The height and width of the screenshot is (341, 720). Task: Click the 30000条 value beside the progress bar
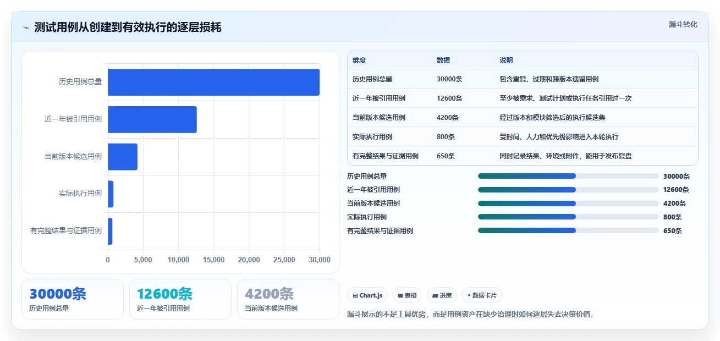click(677, 177)
